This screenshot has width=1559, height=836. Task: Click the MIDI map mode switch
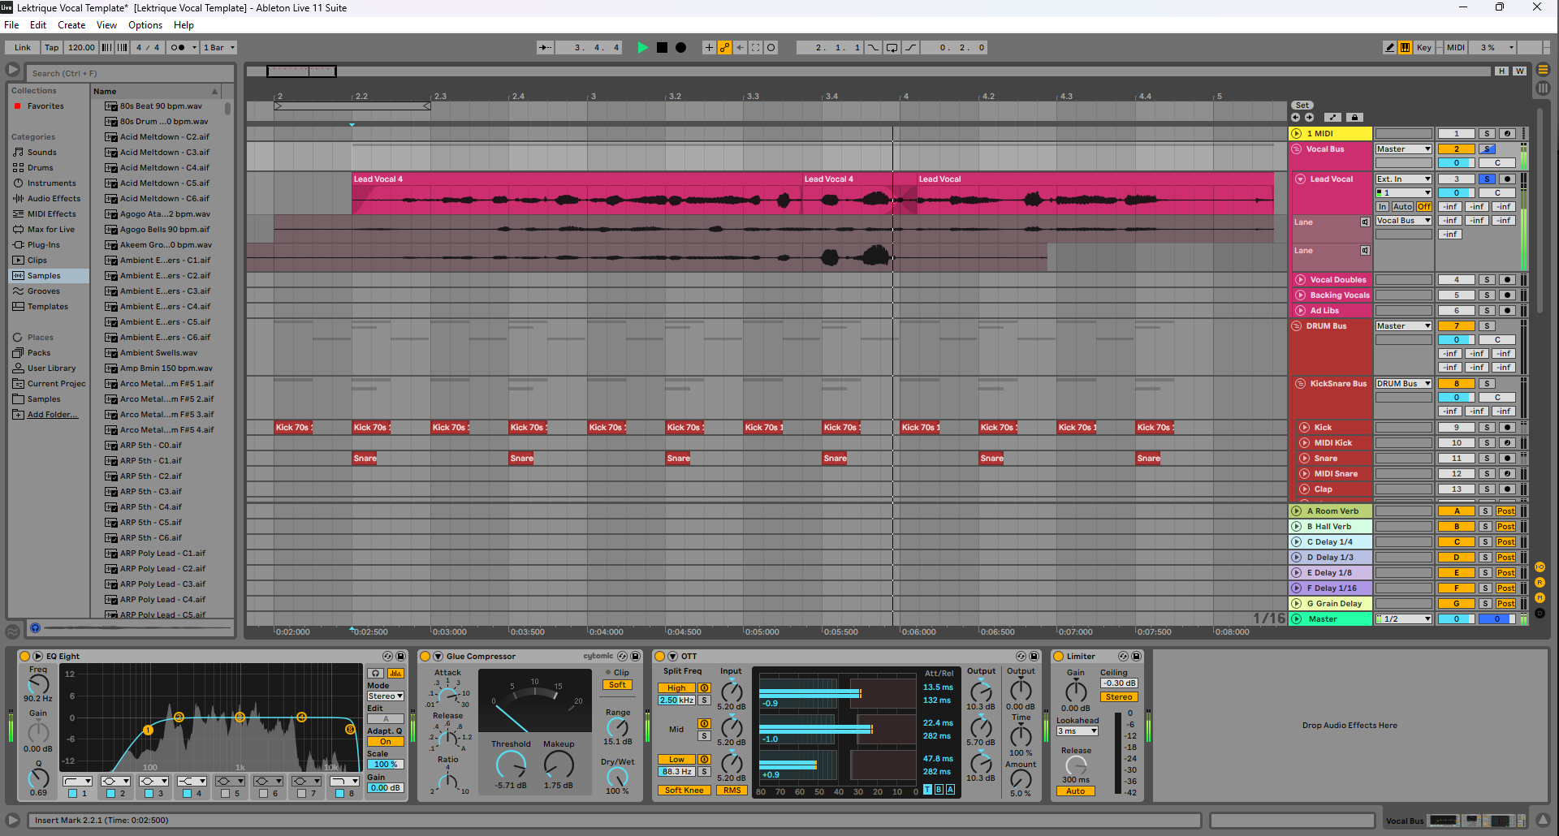coord(1455,47)
